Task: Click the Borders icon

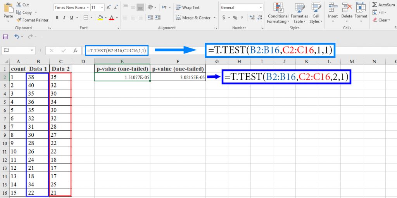Action: pos(86,18)
